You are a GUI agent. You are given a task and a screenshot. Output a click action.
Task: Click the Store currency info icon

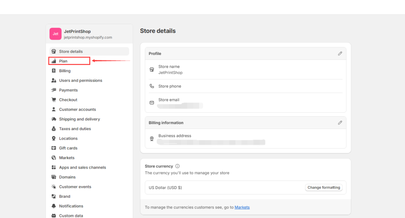[178, 166]
